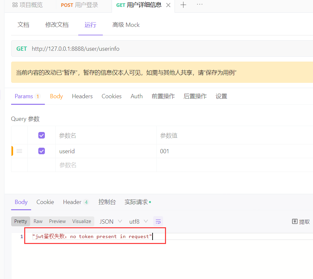Click the ellipsis icon on the tab bar
The width and height of the screenshot is (313, 279).
(x=199, y=5)
